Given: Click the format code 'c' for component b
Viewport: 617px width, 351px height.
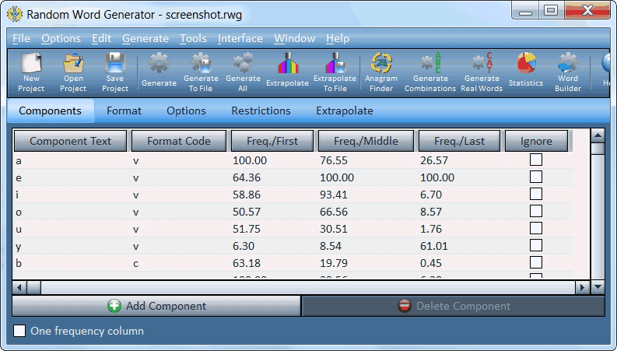Looking at the screenshot, I should pyautogui.click(x=135, y=263).
